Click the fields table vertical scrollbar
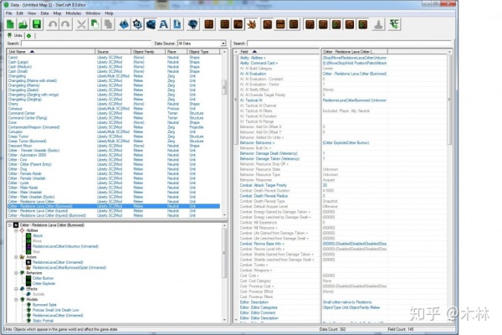Viewport: 502px width, 335px height. (x=449, y=186)
